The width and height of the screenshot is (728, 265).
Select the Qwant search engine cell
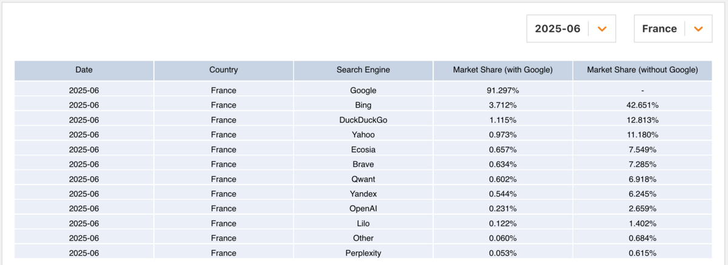(x=363, y=179)
